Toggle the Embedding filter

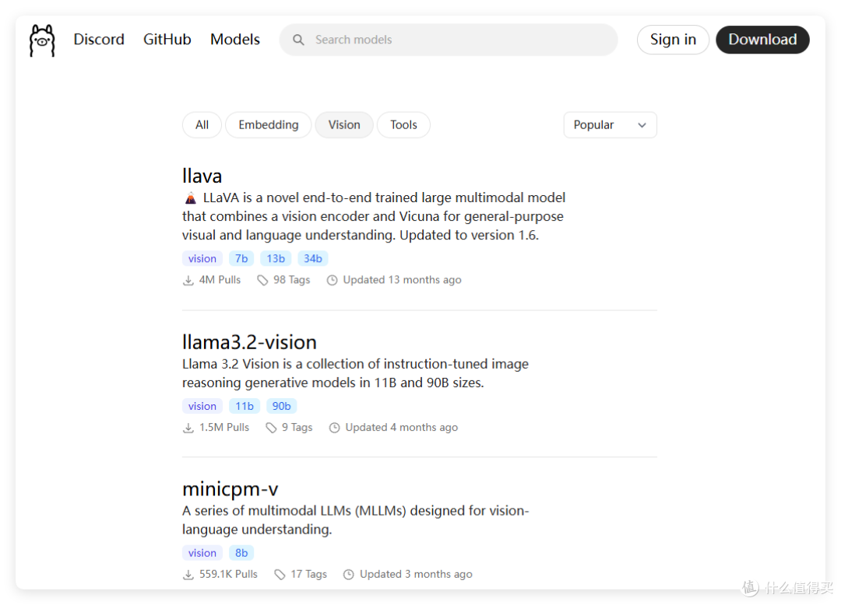[268, 124]
